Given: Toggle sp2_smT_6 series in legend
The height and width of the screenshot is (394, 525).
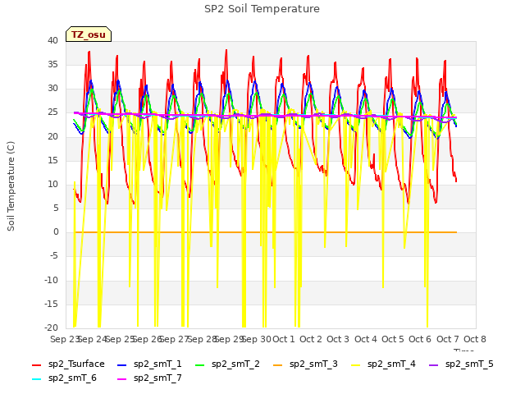Looking at the screenshot, I should (64, 378).
